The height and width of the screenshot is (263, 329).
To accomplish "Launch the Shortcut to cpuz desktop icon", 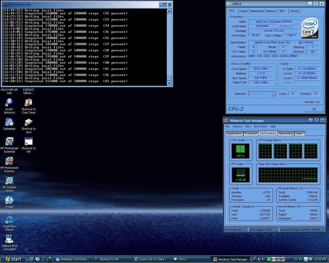I will pos(29,126).
